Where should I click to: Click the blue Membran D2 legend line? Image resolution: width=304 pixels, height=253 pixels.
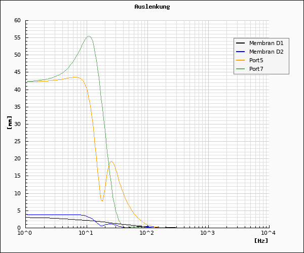(241, 52)
